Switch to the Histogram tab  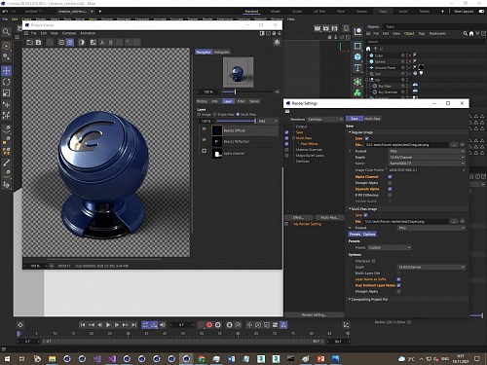(222, 52)
